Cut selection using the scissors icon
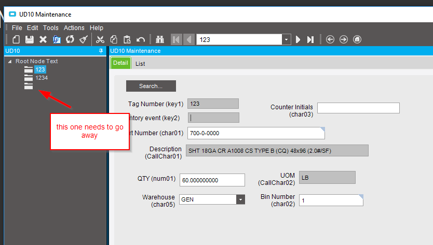The width and height of the screenshot is (433, 245). tap(100, 39)
